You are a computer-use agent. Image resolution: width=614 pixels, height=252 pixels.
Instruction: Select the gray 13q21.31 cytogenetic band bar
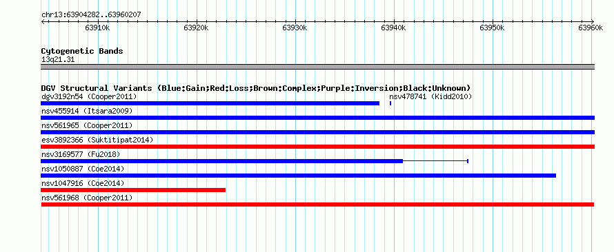click(318, 67)
